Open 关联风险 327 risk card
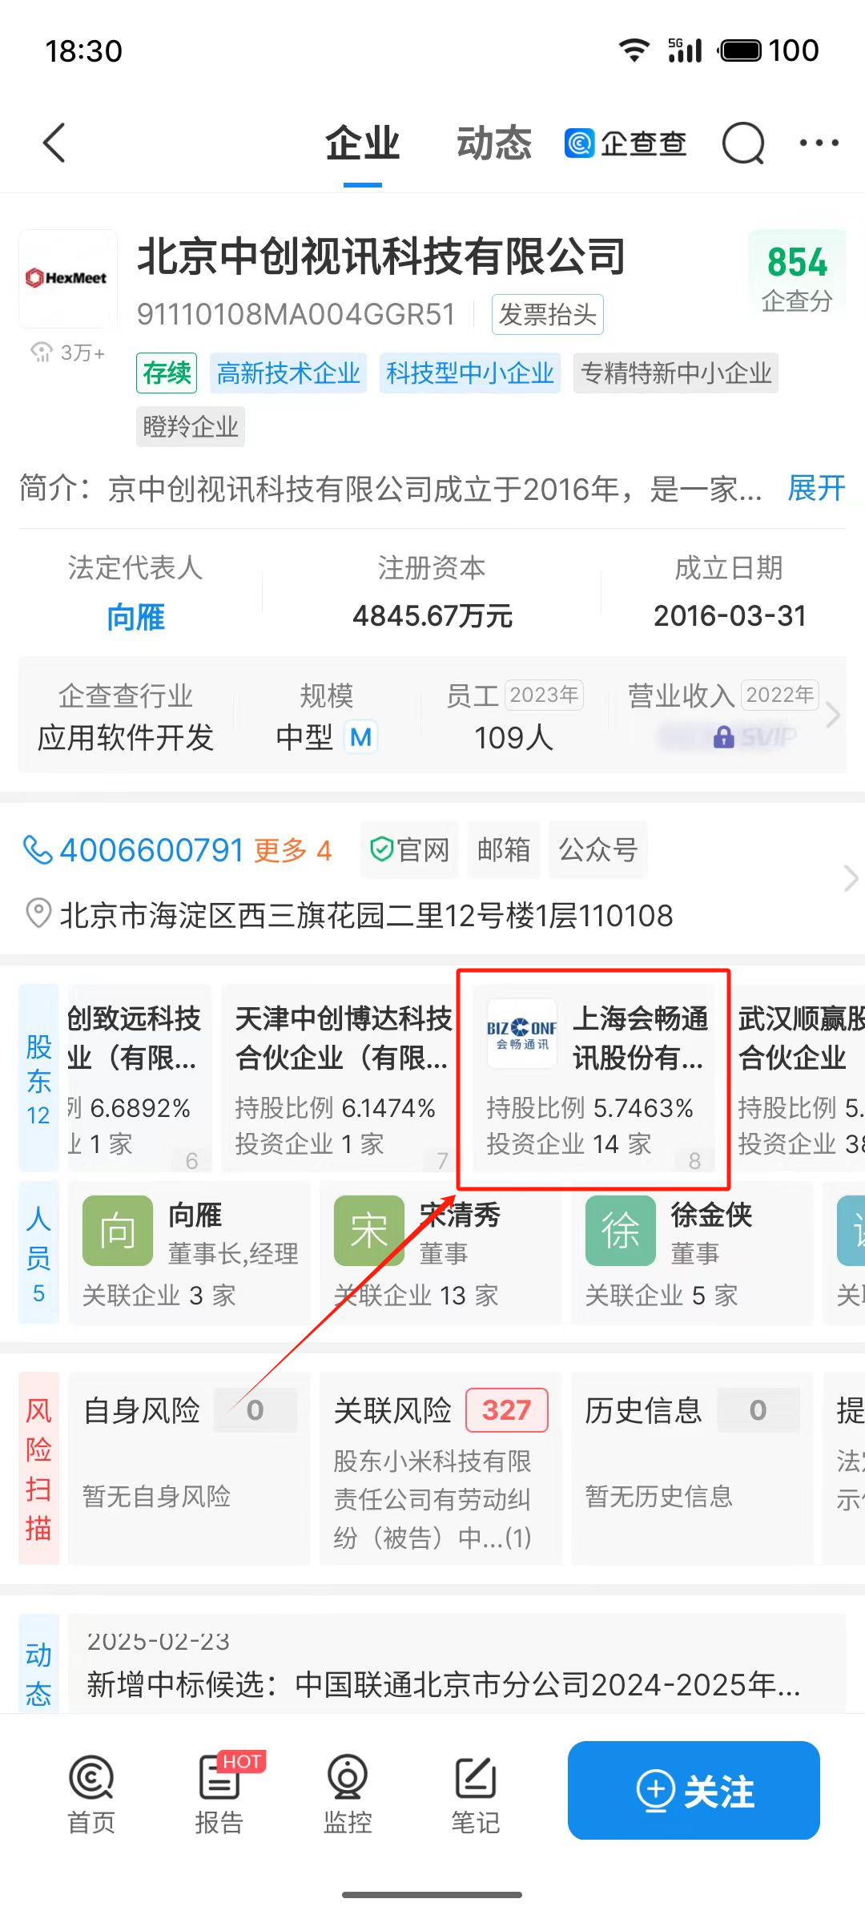This screenshot has height=1923, width=865. pos(441,1468)
